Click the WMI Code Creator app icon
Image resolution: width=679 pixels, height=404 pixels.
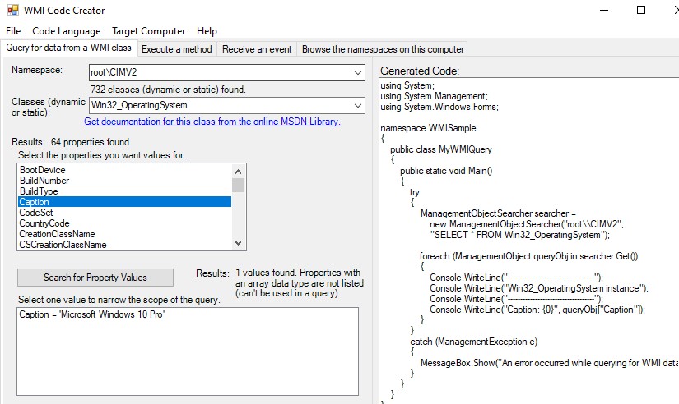[x=13, y=11]
